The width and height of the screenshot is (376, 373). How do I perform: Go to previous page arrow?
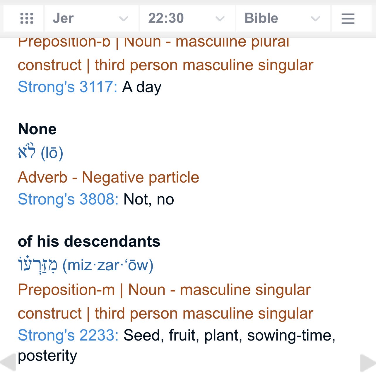tap(8, 362)
